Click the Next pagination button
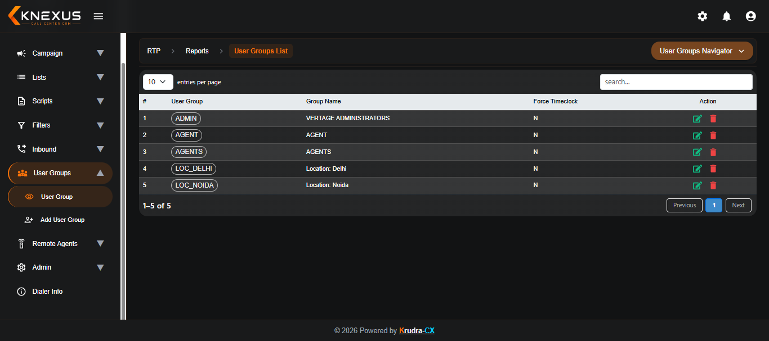Image resolution: width=769 pixels, height=341 pixels. coord(739,206)
